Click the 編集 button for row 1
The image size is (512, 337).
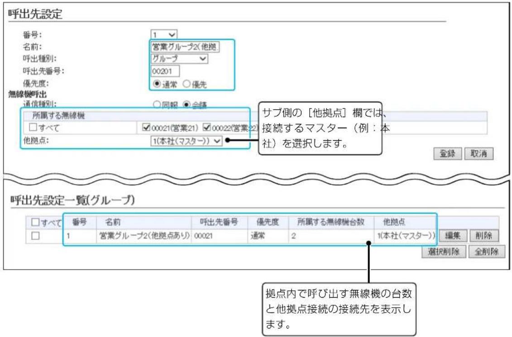tap(453, 236)
